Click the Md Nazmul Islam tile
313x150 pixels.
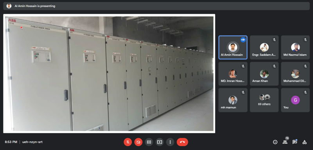(x=295, y=47)
